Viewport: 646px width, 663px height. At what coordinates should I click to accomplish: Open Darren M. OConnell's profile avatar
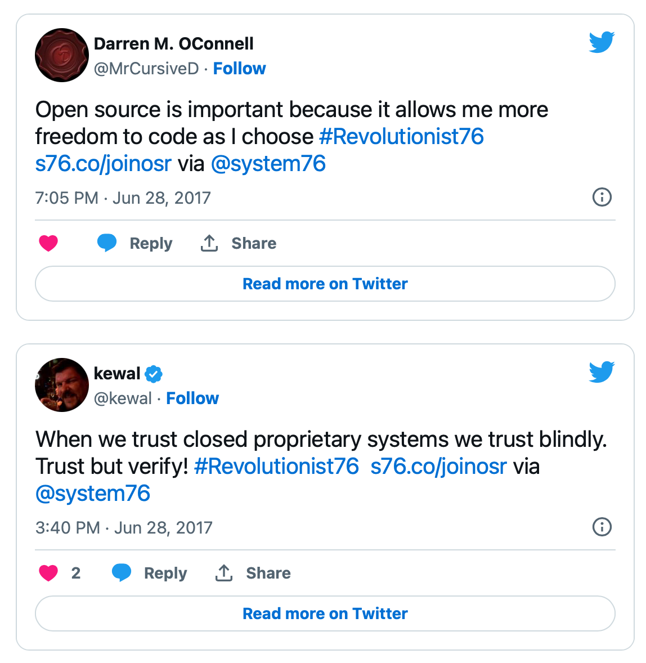click(x=62, y=55)
